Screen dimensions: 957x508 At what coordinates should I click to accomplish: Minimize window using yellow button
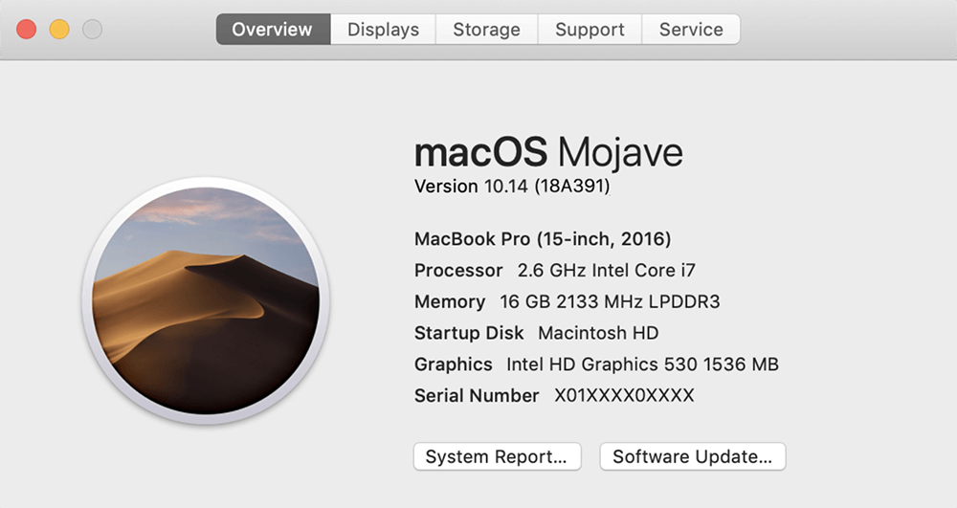coord(59,30)
